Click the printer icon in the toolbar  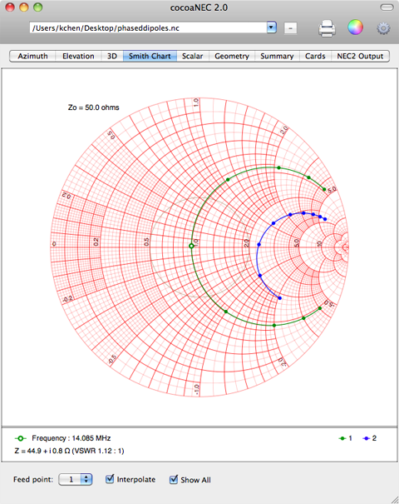[x=327, y=28]
